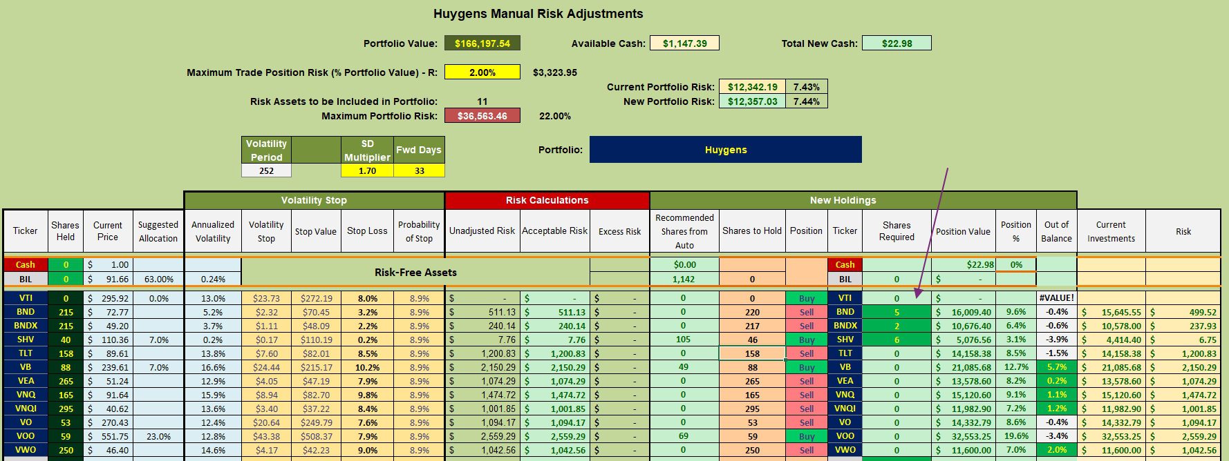The image size is (1229, 461).
Task: Select VOO suggested allocation 23.0%
Action: 158,436
